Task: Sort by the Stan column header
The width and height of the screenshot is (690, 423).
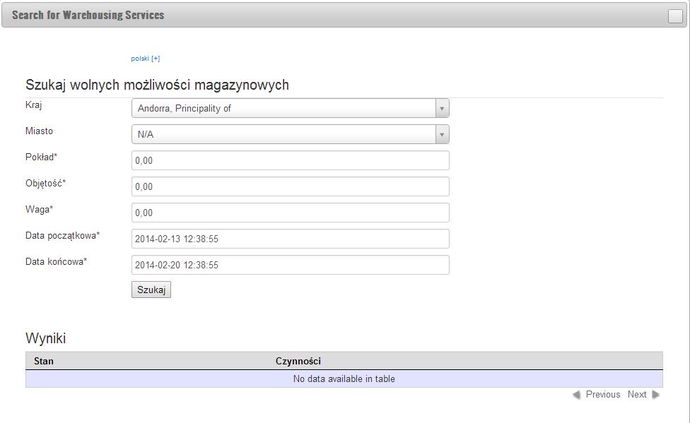Action: pos(44,361)
